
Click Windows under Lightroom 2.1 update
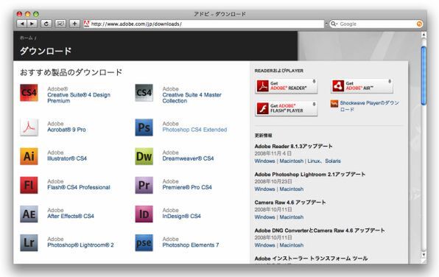(264, 189)
